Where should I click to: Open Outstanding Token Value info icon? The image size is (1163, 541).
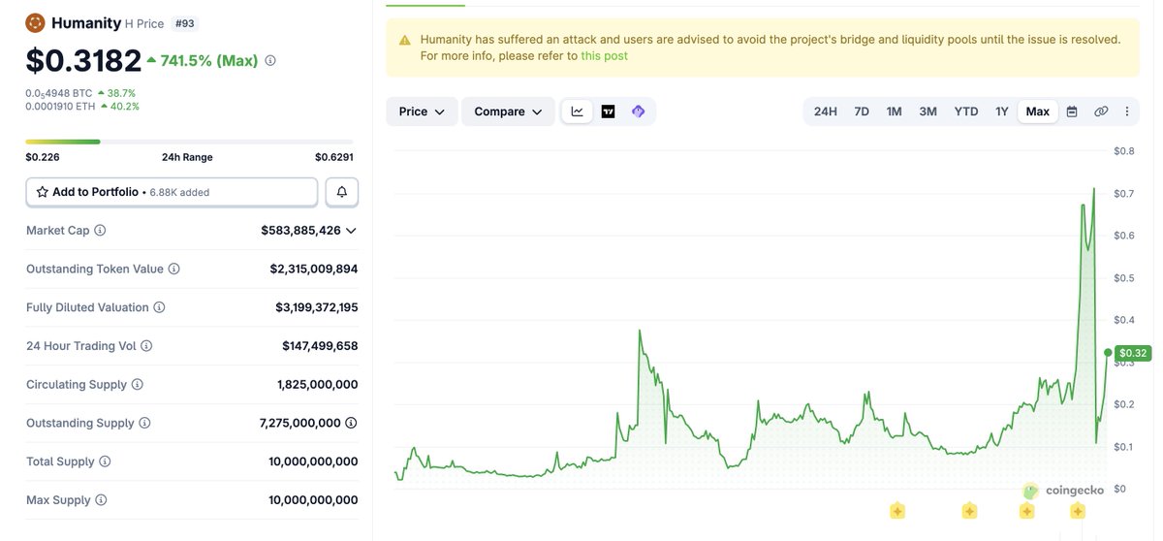174,269
